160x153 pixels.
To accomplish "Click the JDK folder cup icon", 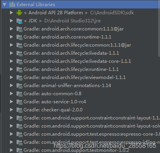I will pyautogui.click(x=19, y=21).
